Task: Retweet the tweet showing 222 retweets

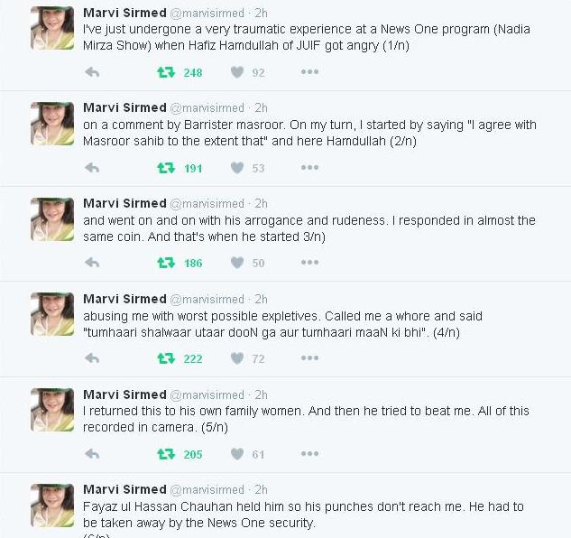Action: pyautogui.click(x=166, y=358)
